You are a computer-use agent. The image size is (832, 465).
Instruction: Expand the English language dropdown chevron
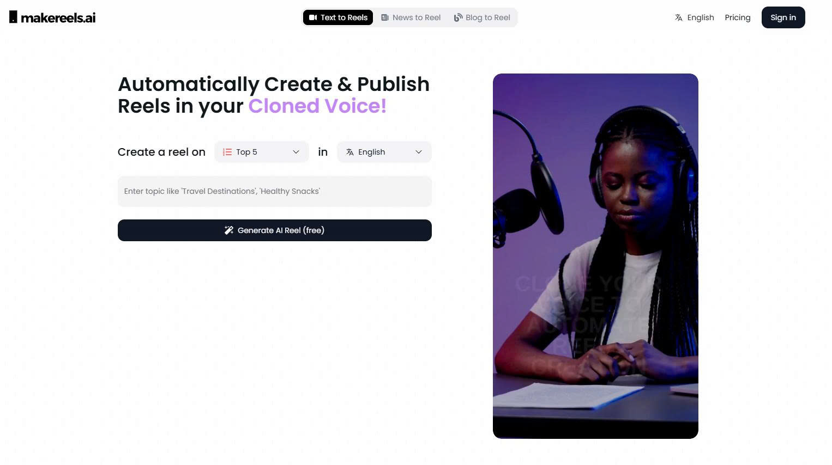point(419,152)
